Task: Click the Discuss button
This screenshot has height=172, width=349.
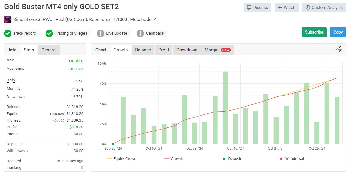Action: 257,7
